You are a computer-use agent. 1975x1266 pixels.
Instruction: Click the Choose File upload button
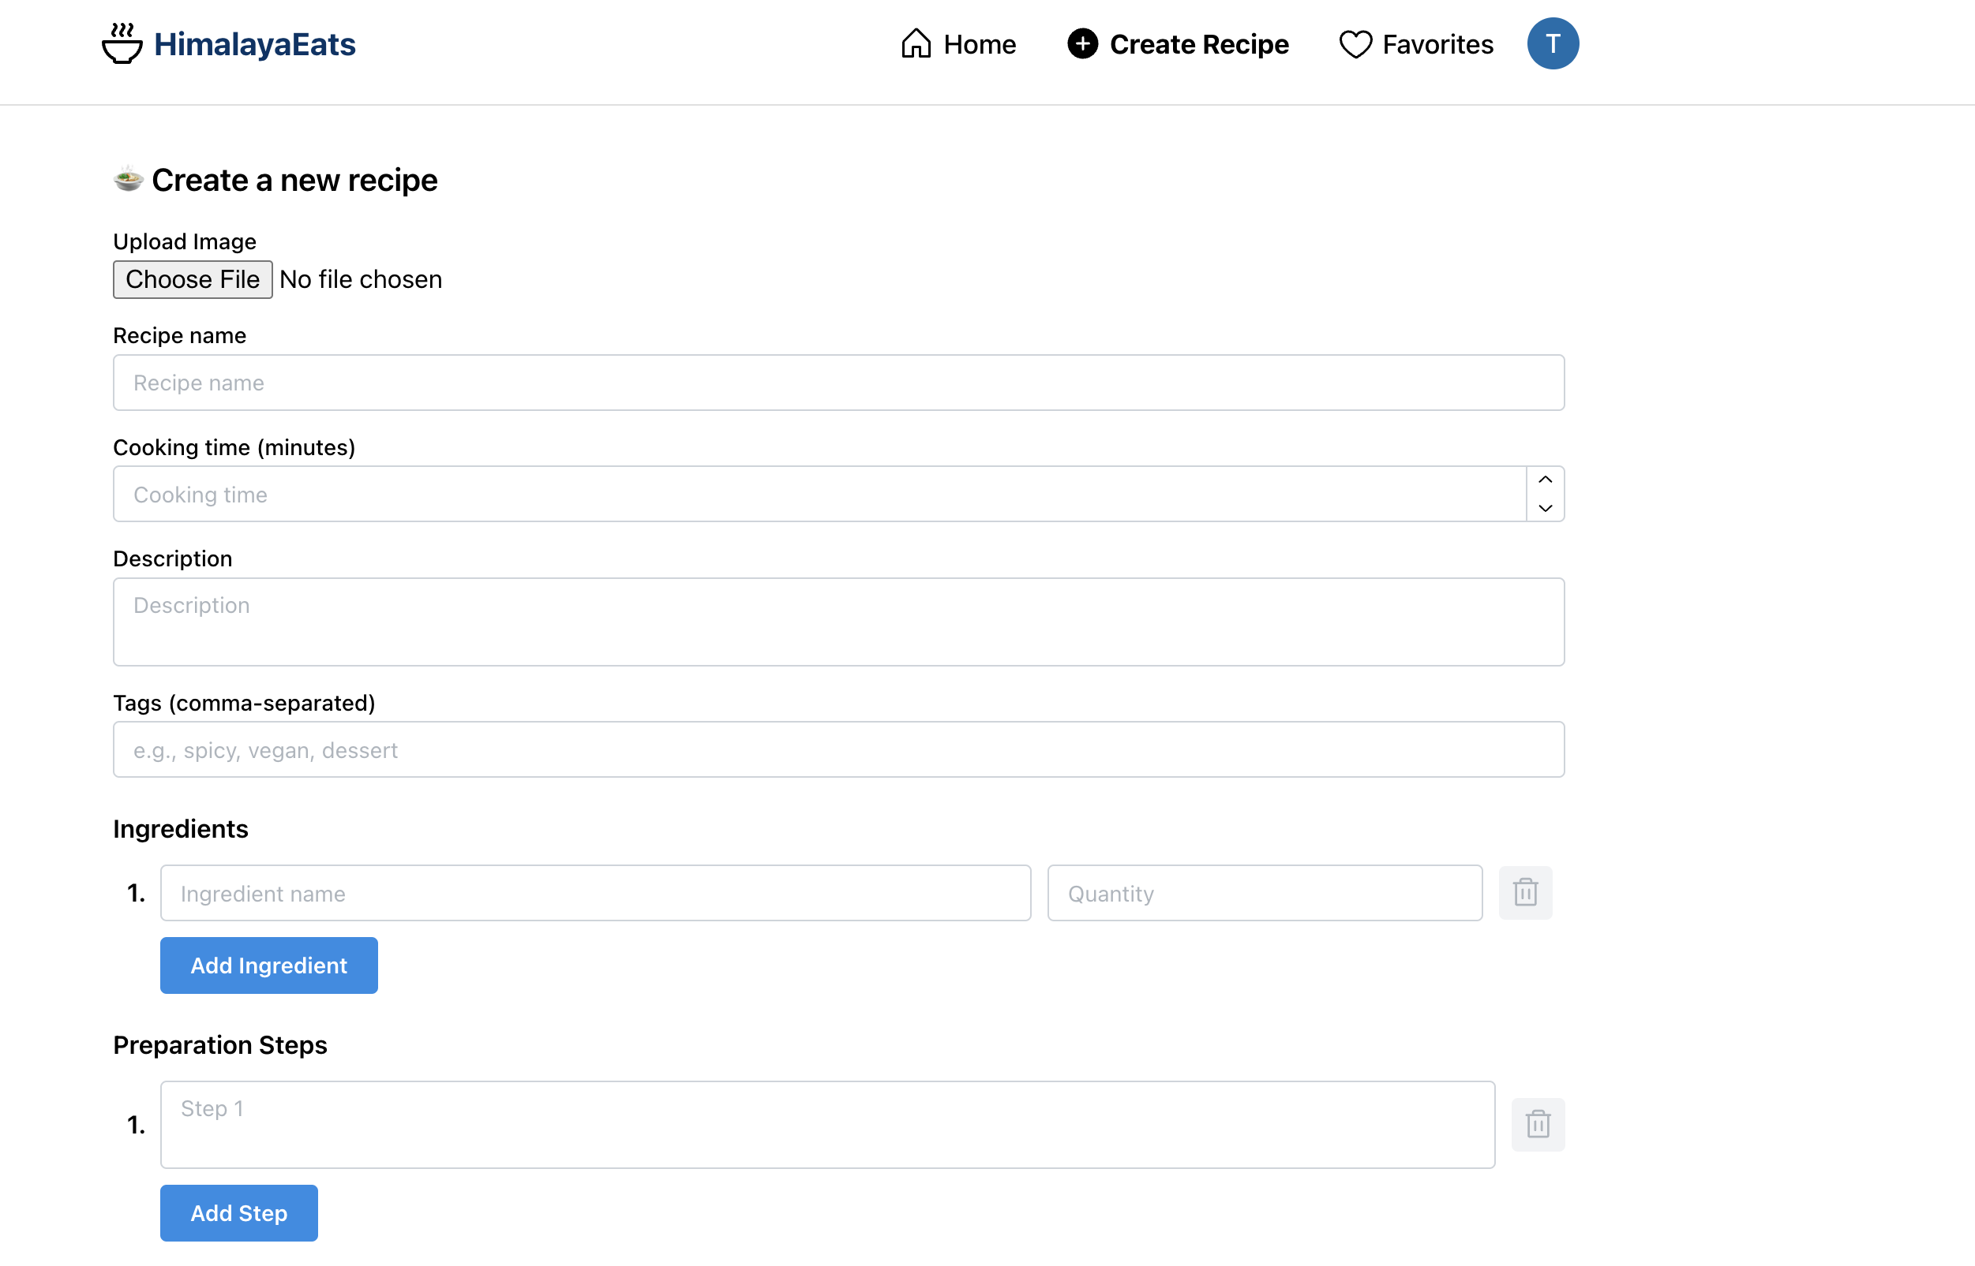click(193, 279)
